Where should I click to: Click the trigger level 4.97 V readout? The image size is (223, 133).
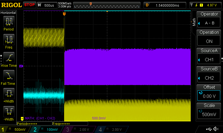(212, 5)
